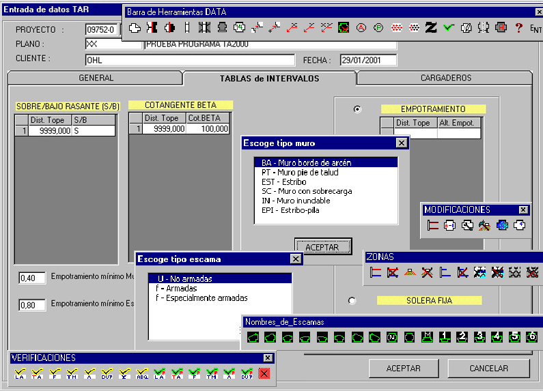Viewport: 543px width, 391px height.
Task: Click the red XY arrow icon
Action: 326,28
